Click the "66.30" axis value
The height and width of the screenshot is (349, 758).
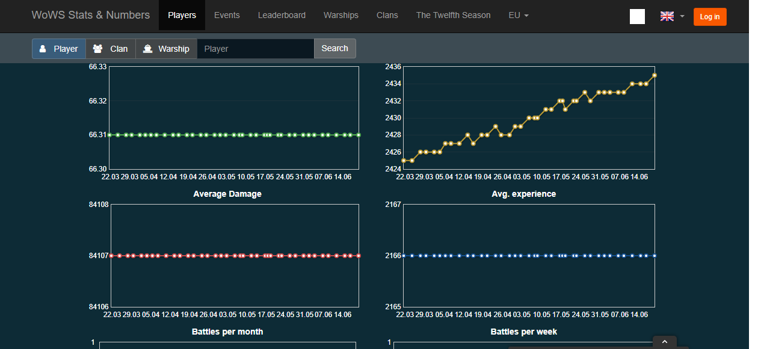[97, 169]
